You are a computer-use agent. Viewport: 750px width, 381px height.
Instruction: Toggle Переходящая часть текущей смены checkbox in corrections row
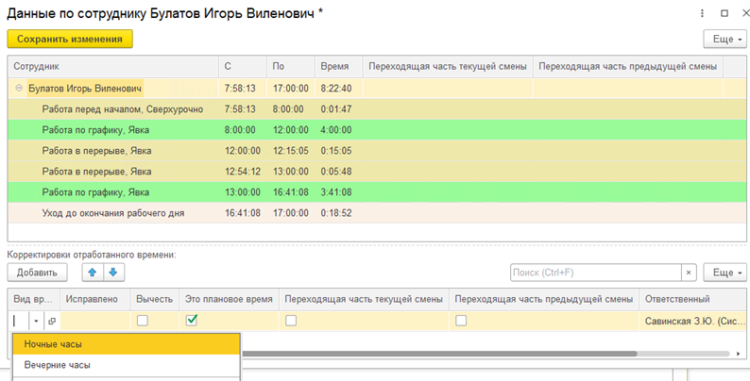pos(291,321)
